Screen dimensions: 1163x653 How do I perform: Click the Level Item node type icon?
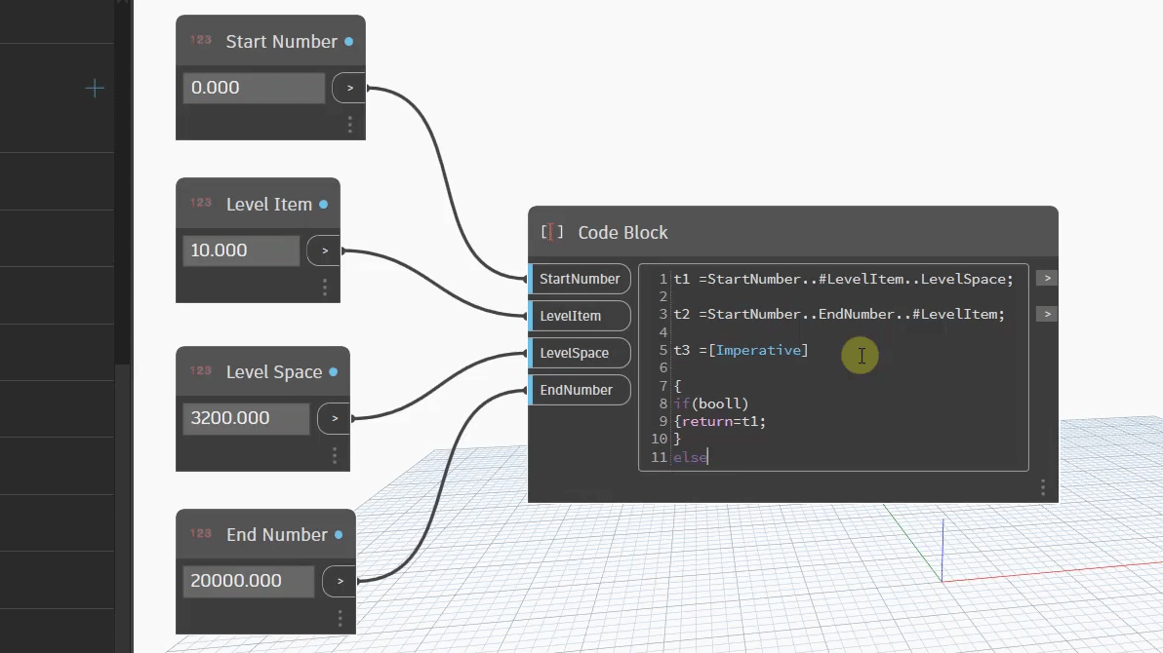coord(200,203)
